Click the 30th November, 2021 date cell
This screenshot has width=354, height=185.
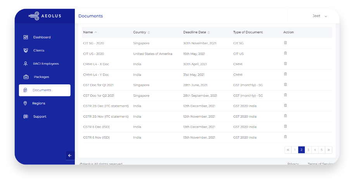(x=200, y=43)
